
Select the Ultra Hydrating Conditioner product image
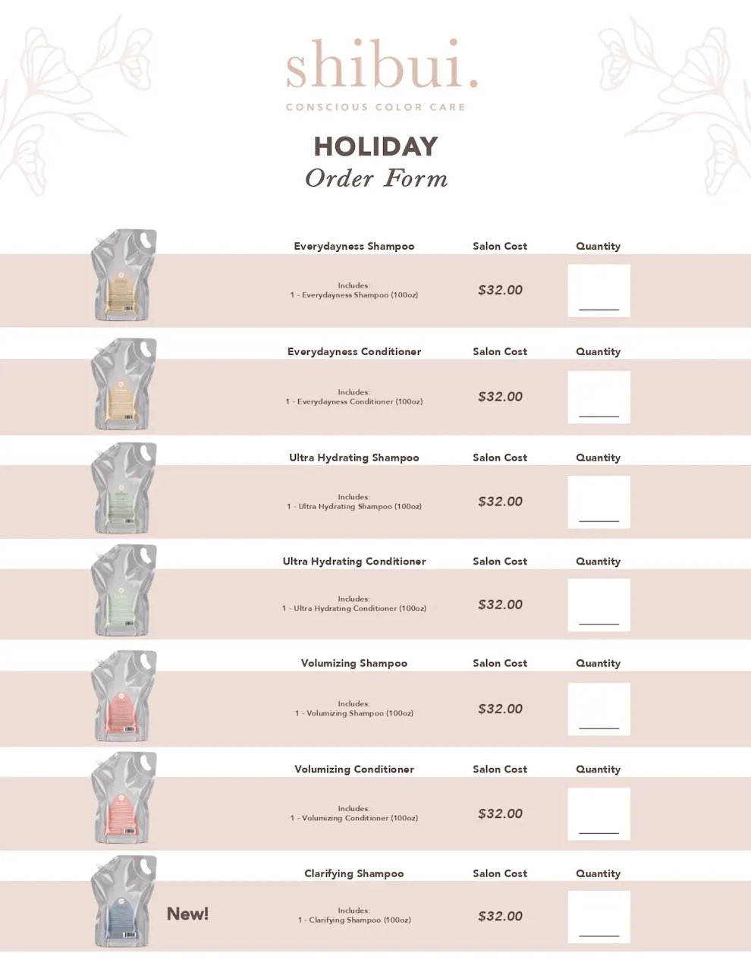[x=124, y=590]
